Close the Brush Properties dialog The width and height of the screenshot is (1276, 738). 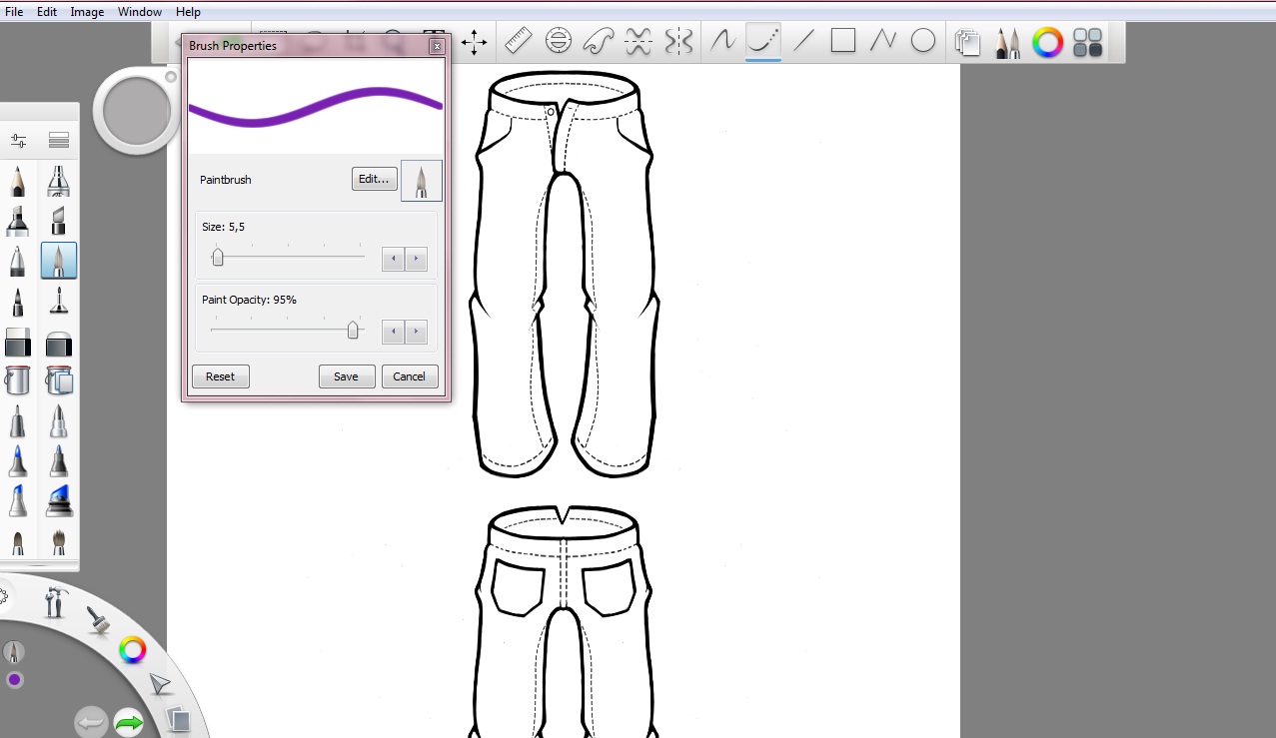(437, 46)
